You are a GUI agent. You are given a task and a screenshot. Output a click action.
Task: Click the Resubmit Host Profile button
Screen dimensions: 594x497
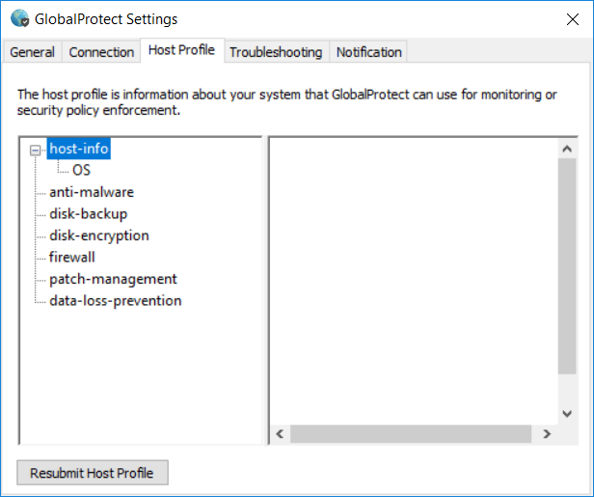(93, 473)
